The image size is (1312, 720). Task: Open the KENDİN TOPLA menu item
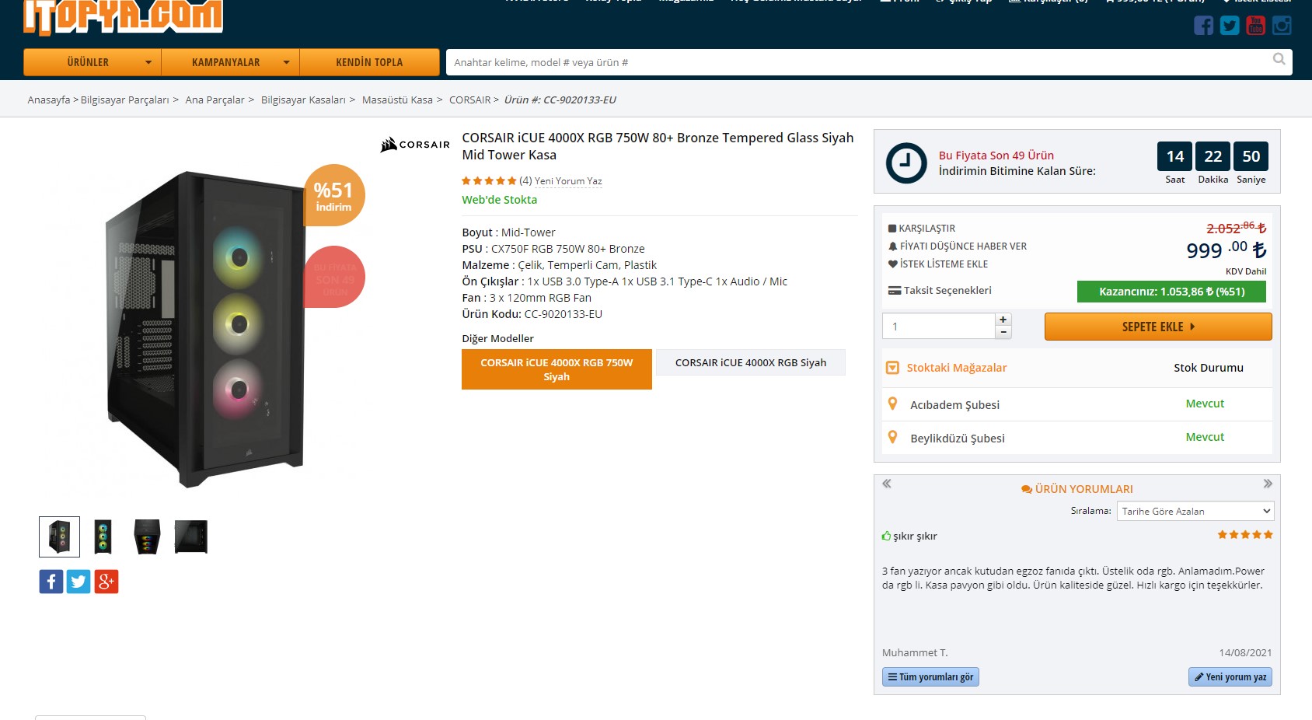click(369, 62)
